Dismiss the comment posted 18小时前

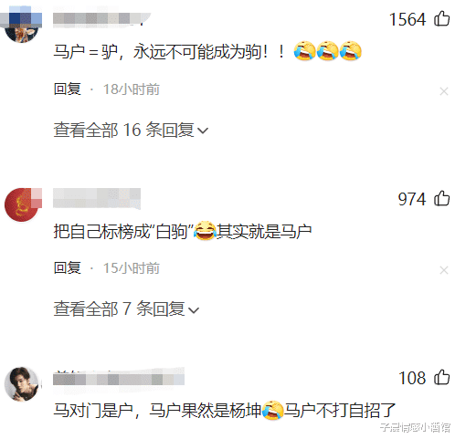pyautogui.click(x=444, y=91)
